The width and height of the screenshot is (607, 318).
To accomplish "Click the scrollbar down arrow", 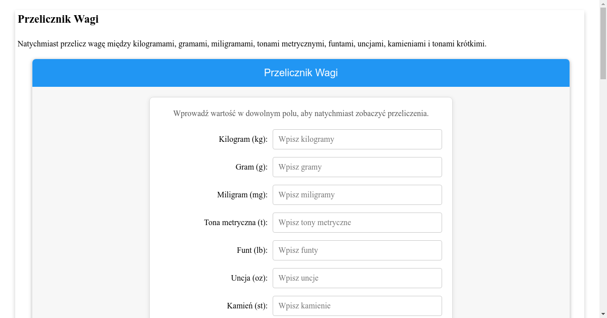I will pos(603,314).
